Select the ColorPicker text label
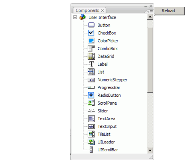This screenshot has width=185, height=161. pyautogui.click(x=108, y=41)
